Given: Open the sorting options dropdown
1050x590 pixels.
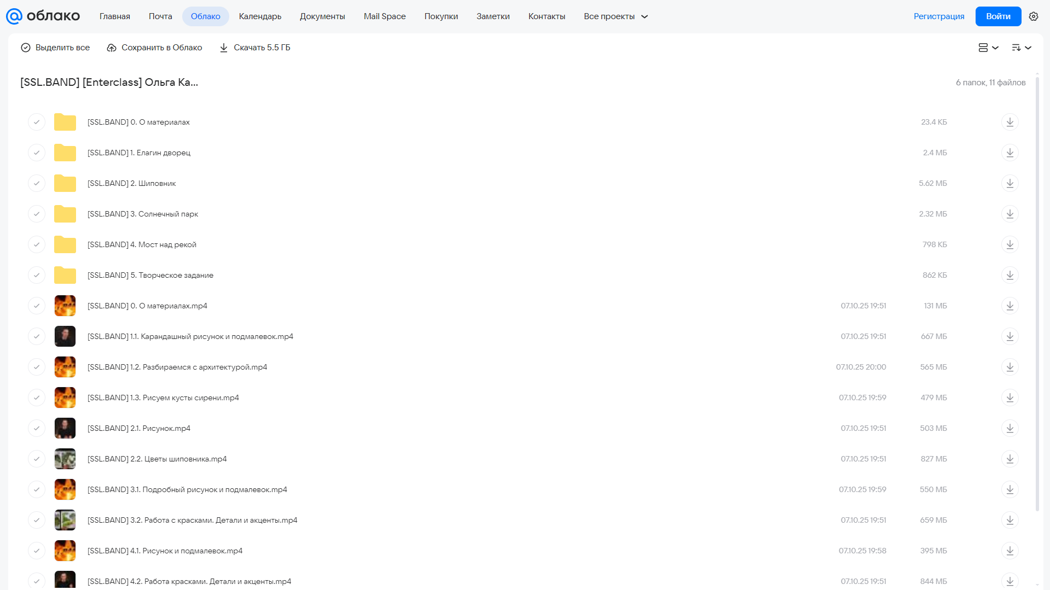Looking at the screenshot, I should [1021, 48].
